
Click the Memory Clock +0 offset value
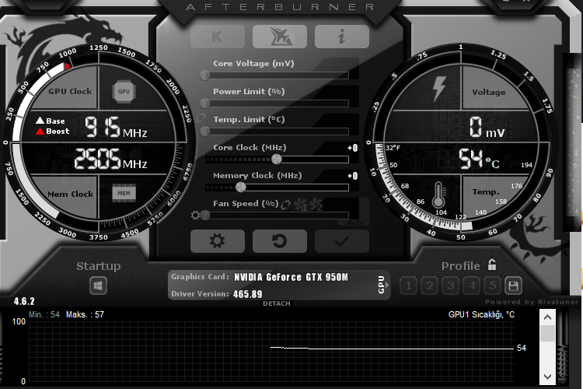pyautogui.click(x=352, y=176)
